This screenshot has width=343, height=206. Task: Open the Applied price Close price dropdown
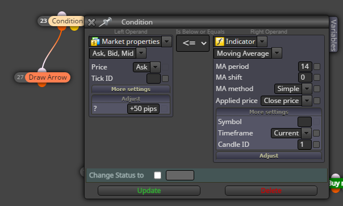click(x=307, y=101)
